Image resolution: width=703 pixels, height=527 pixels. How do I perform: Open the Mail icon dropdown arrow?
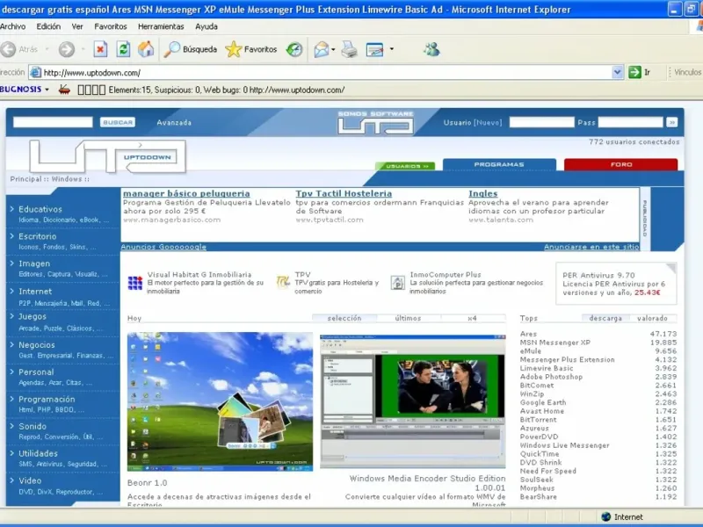click(x=335, y=49)
